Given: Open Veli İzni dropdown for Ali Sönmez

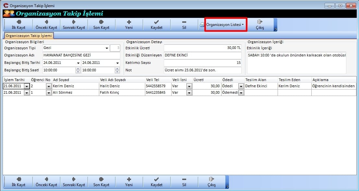Looking at the screenshot, I should click(x=189, y=93).
